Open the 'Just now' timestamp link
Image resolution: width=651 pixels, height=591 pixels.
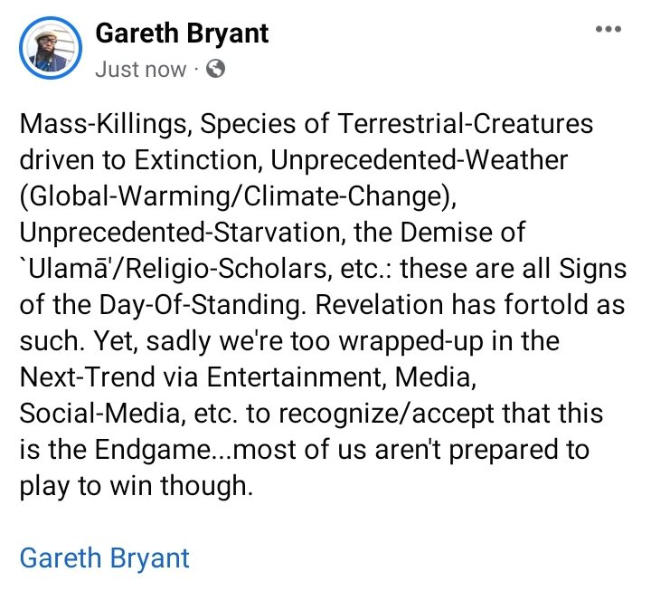[140, 70]
